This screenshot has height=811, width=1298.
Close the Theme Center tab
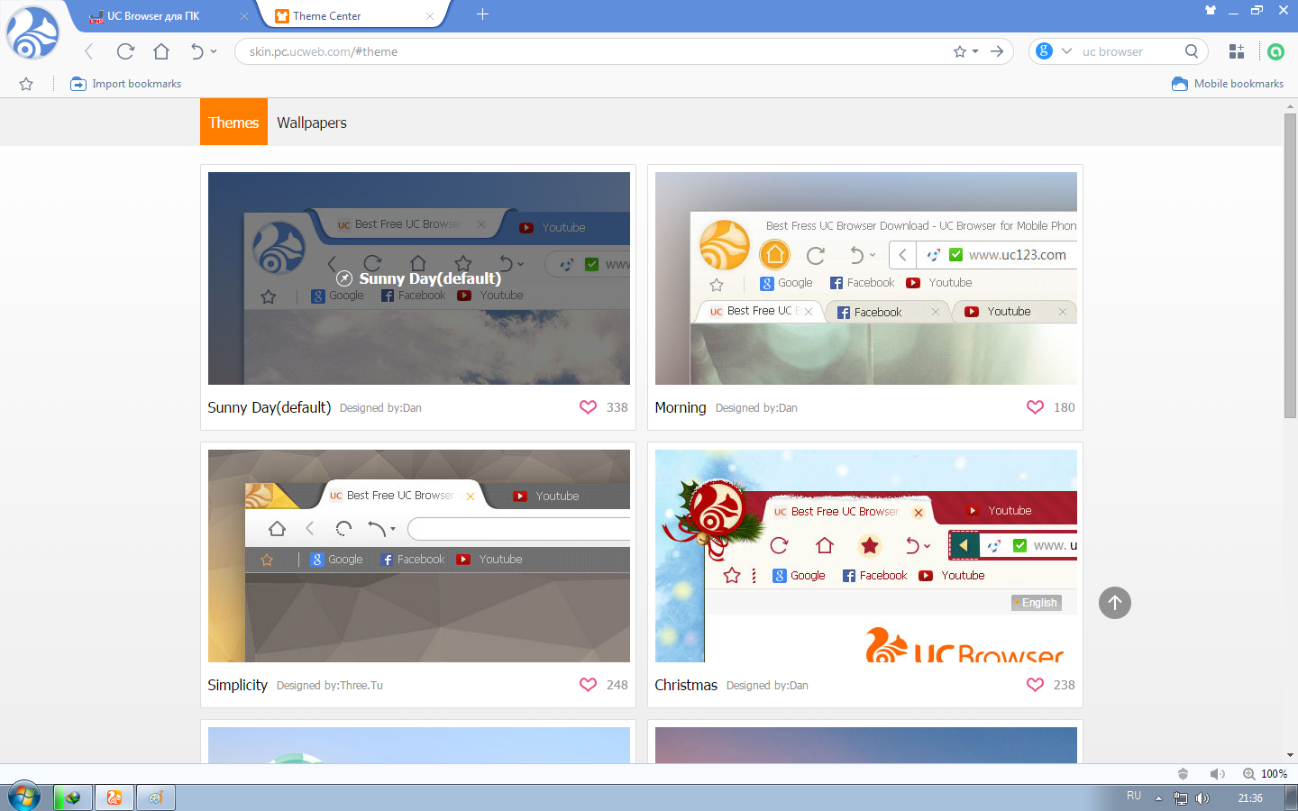430,16
